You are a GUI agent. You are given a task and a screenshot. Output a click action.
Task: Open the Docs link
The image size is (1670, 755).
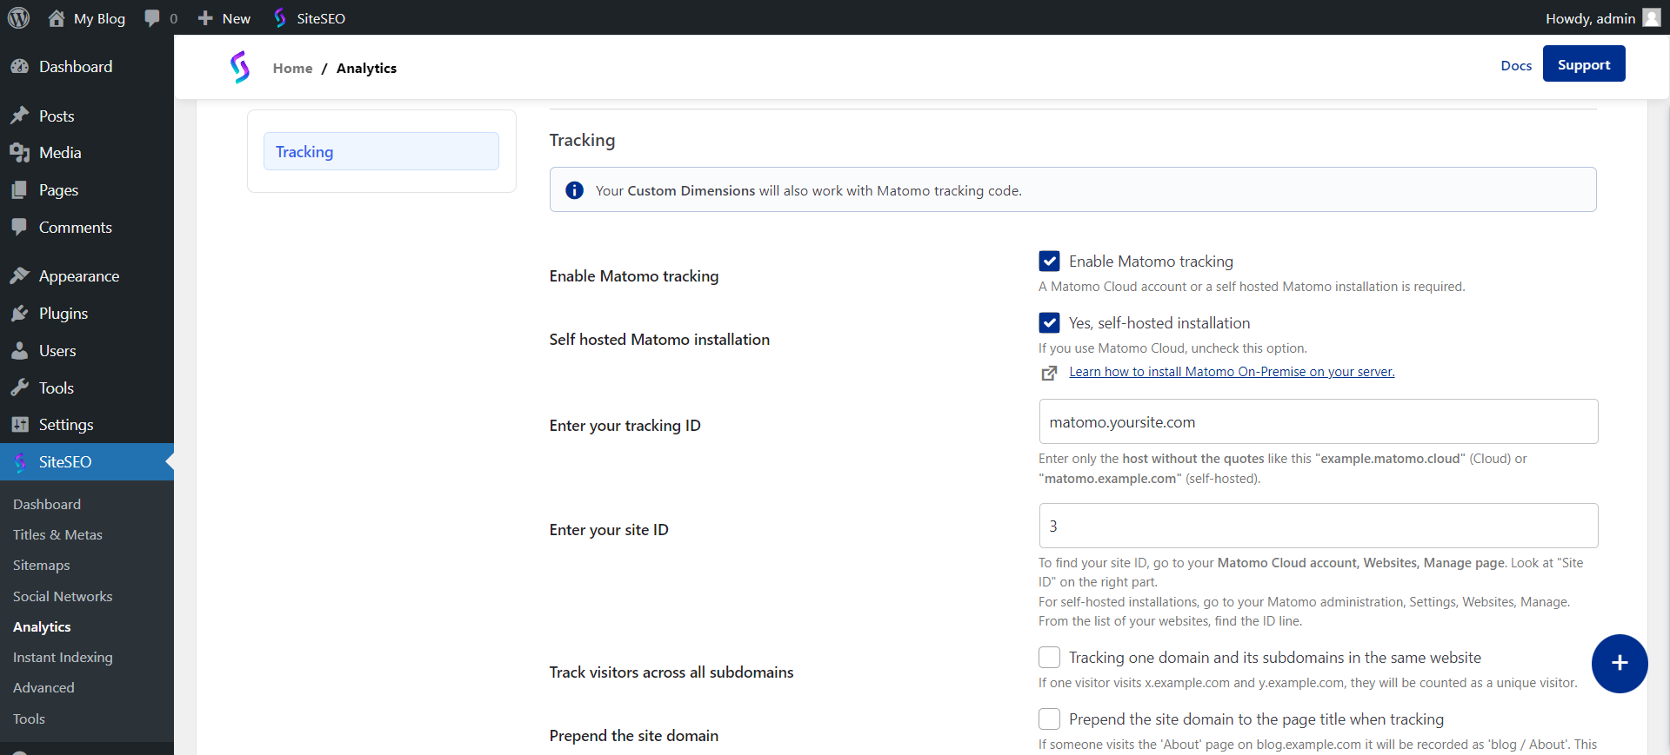click(x=1516, y=65)
